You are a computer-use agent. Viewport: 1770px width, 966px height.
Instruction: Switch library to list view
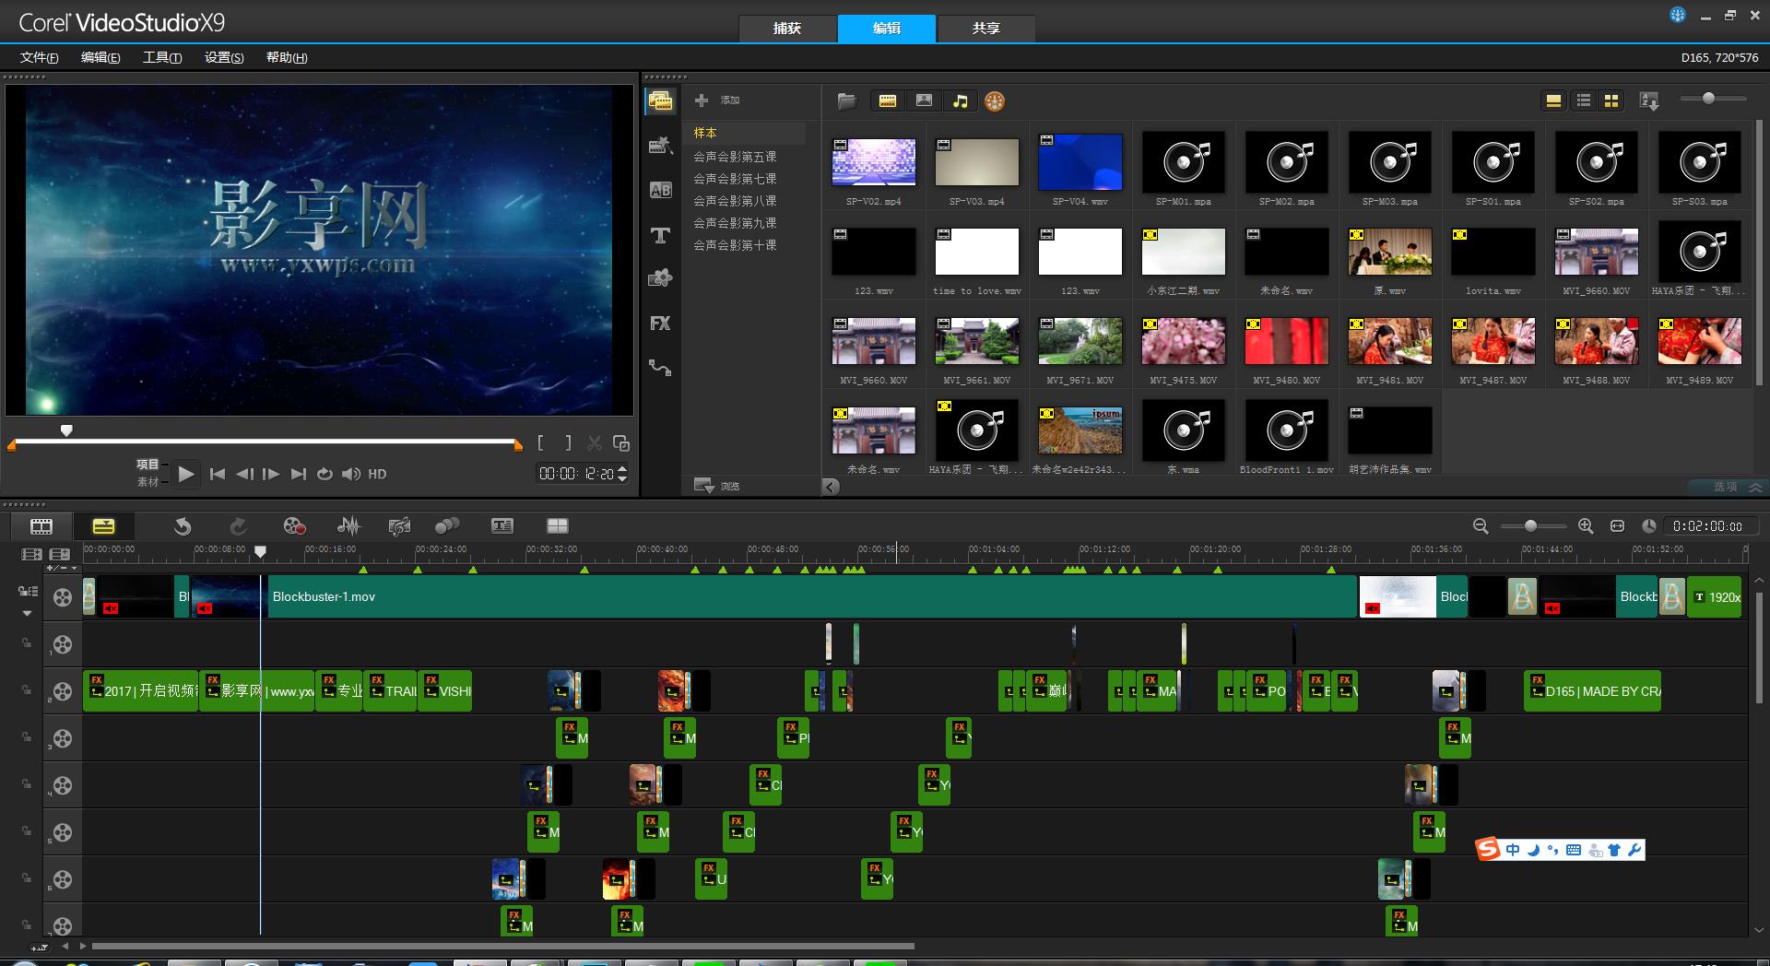click(x=1584, y=100)
